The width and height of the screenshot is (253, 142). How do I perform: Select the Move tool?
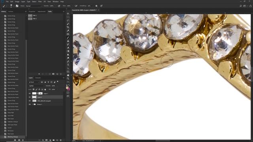point(68,13)
